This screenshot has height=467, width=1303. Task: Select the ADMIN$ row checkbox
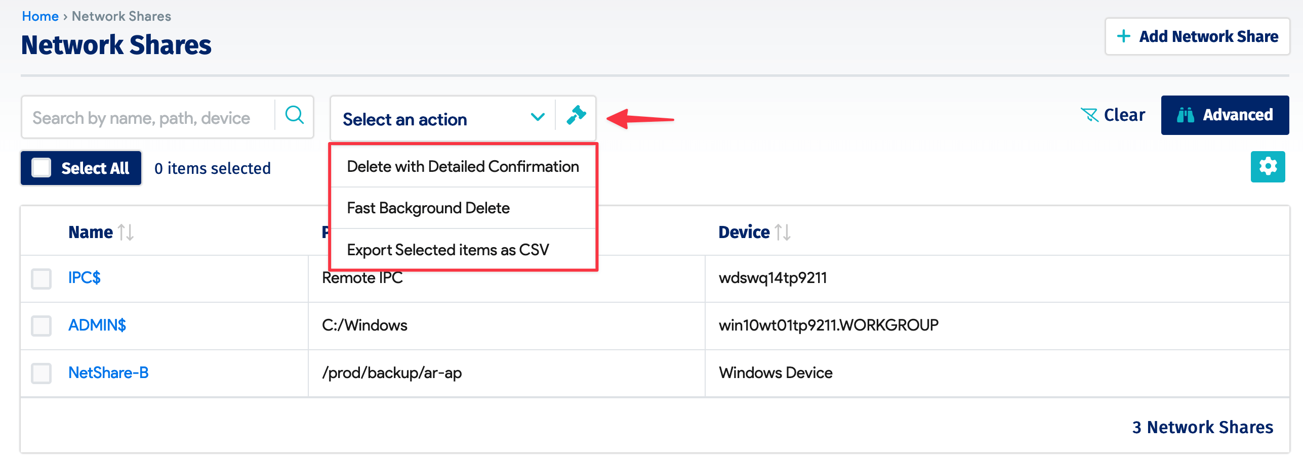pos(42,326)
